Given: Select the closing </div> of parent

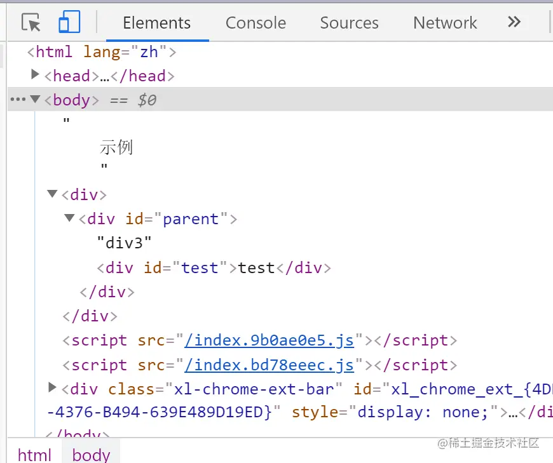Looking at the screenshot, I should point(107,292).
